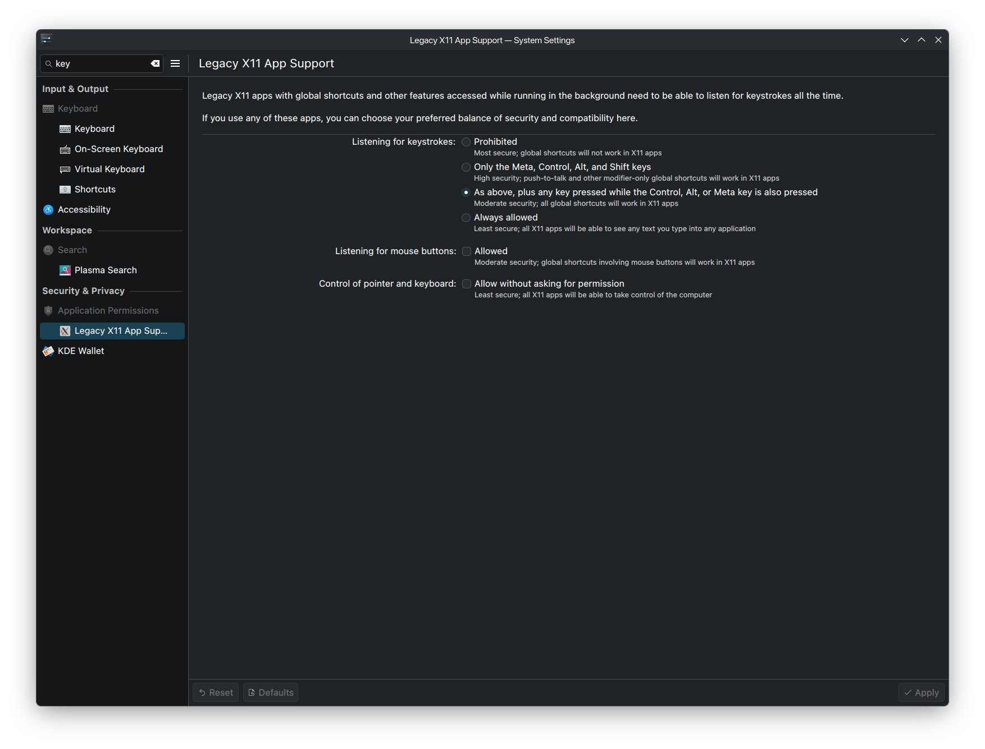
Task: Click 'Moderate security; all global shortcuts' description
Action: (x=576, y=204)
